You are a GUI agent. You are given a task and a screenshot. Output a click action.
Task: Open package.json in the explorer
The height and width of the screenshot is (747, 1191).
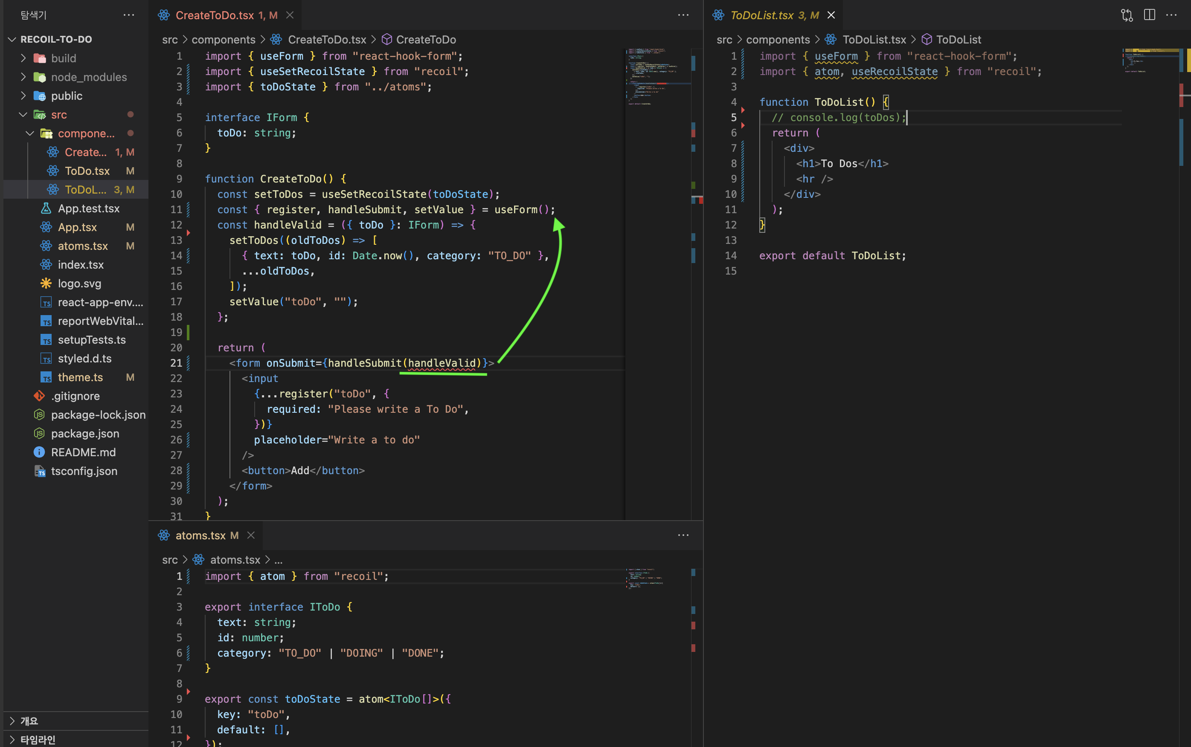pos(85,434)
